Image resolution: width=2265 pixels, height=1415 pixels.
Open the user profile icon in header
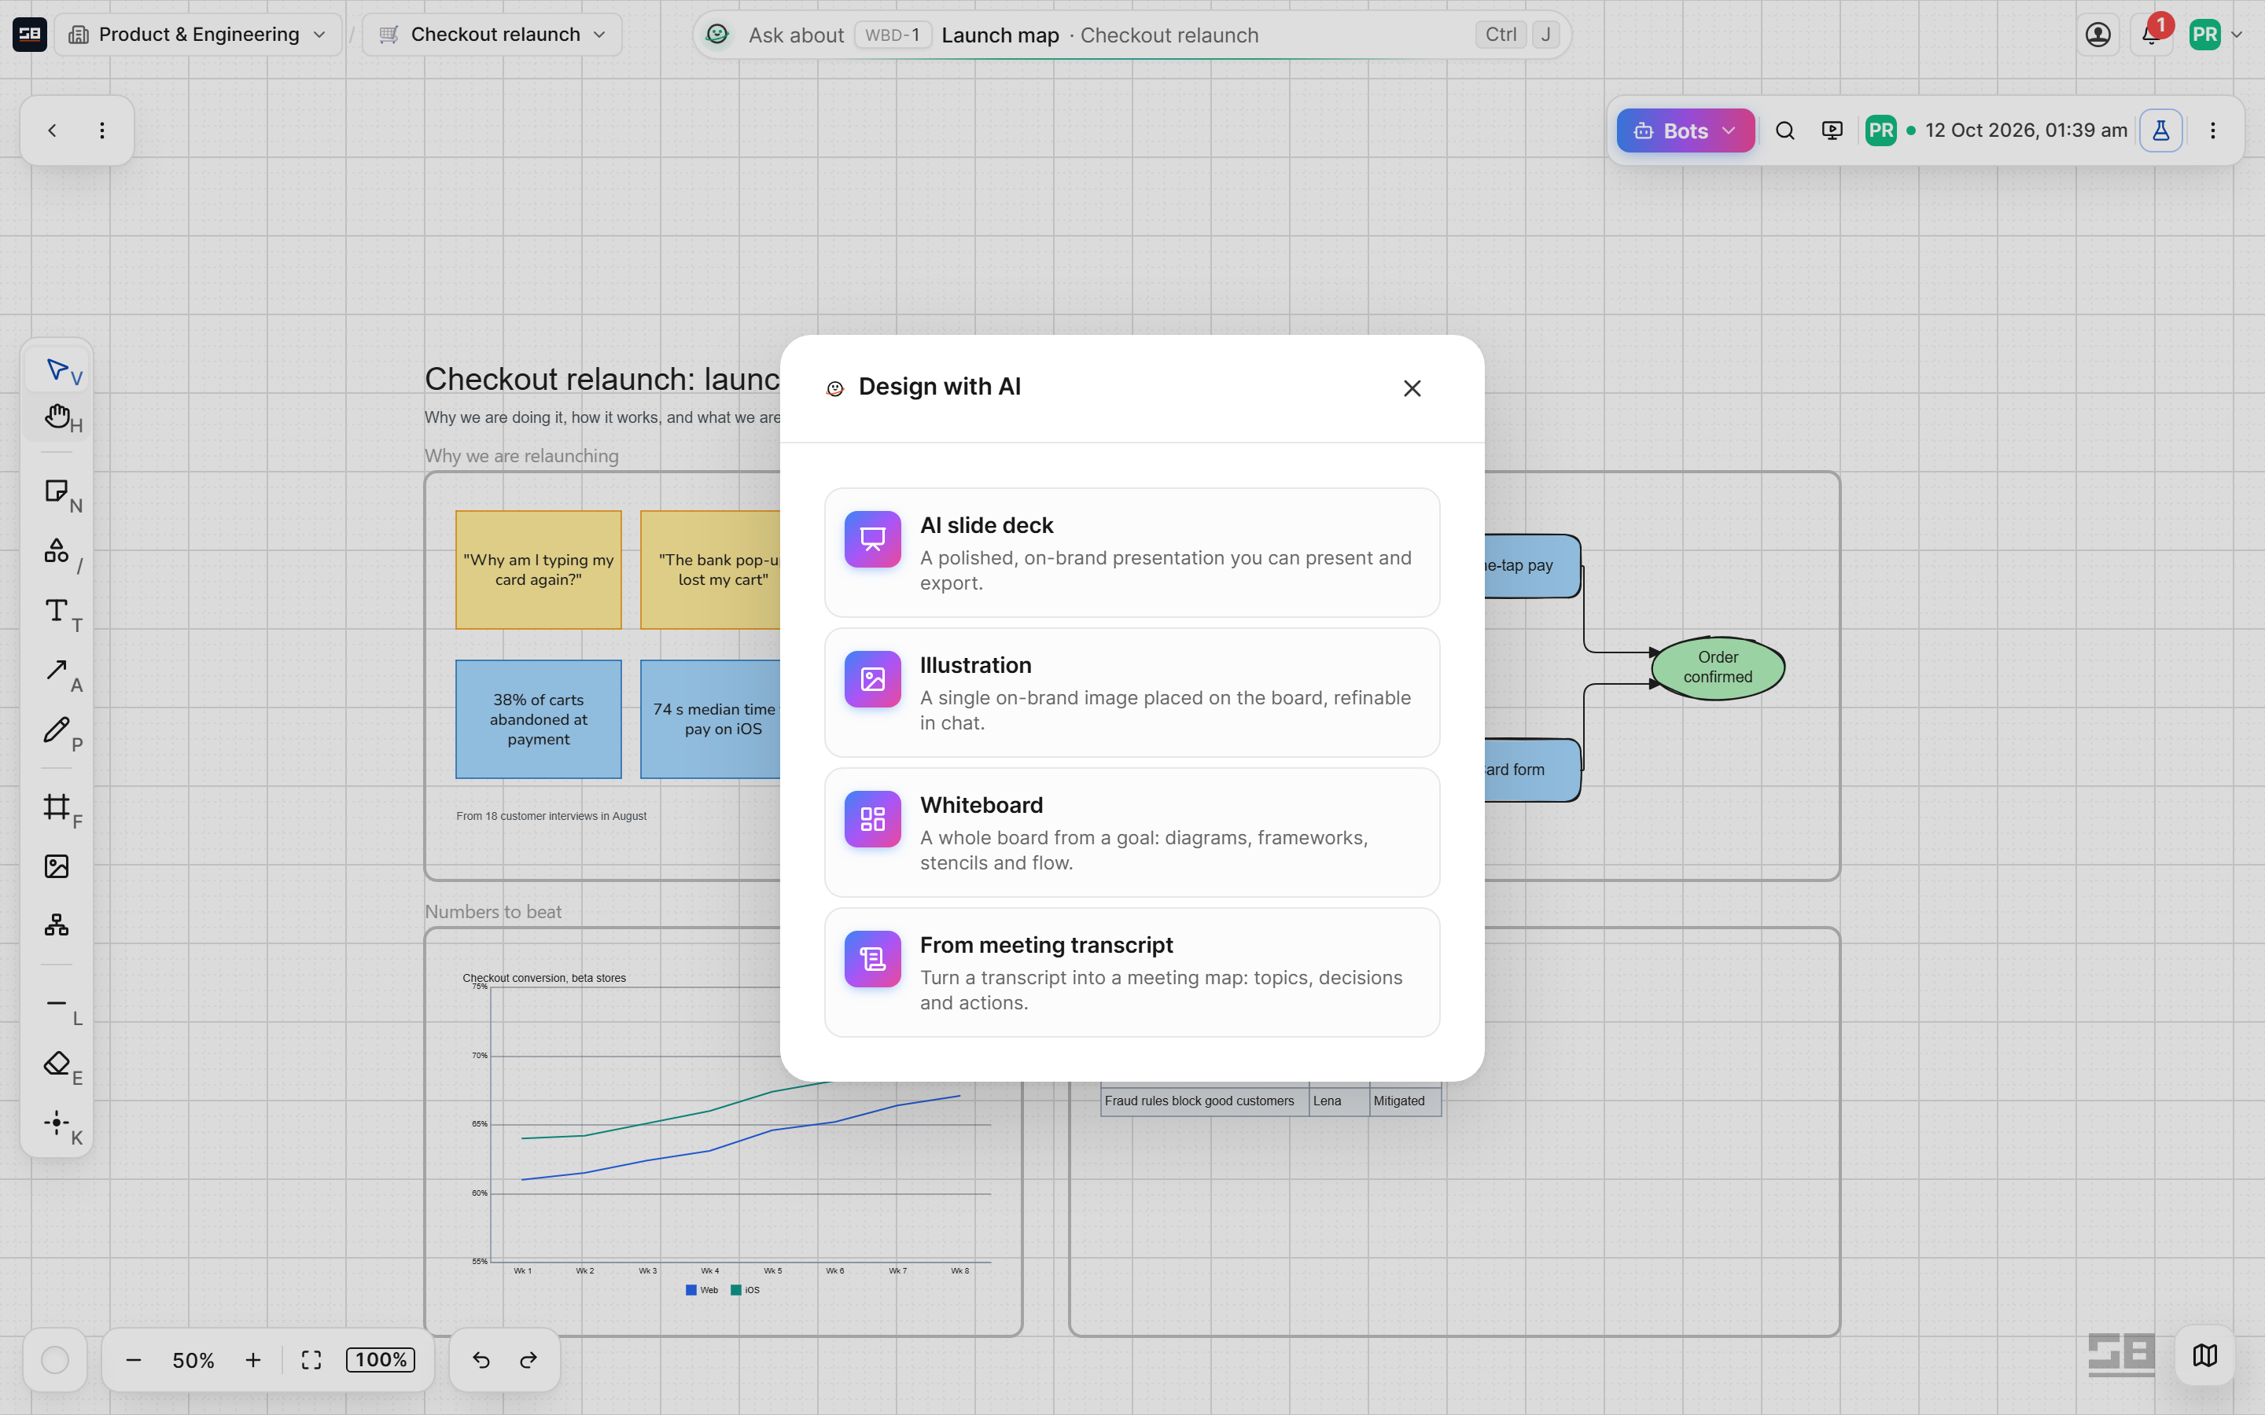pos(2098,35)
